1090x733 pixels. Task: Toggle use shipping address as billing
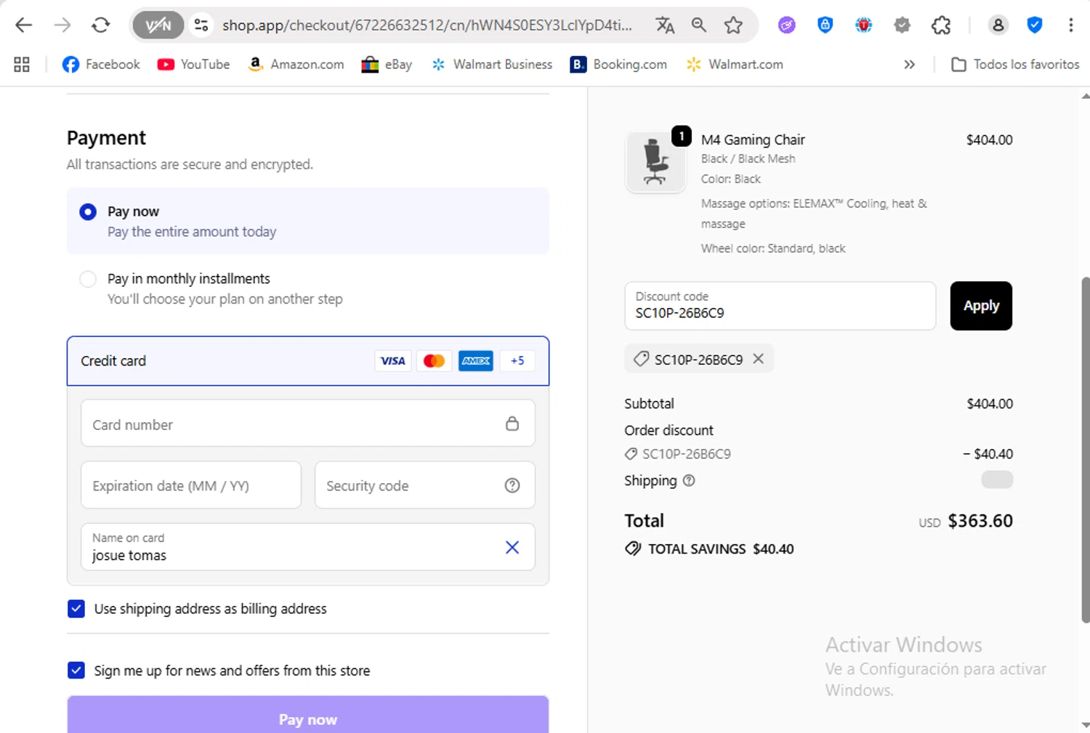pos(76,609)
